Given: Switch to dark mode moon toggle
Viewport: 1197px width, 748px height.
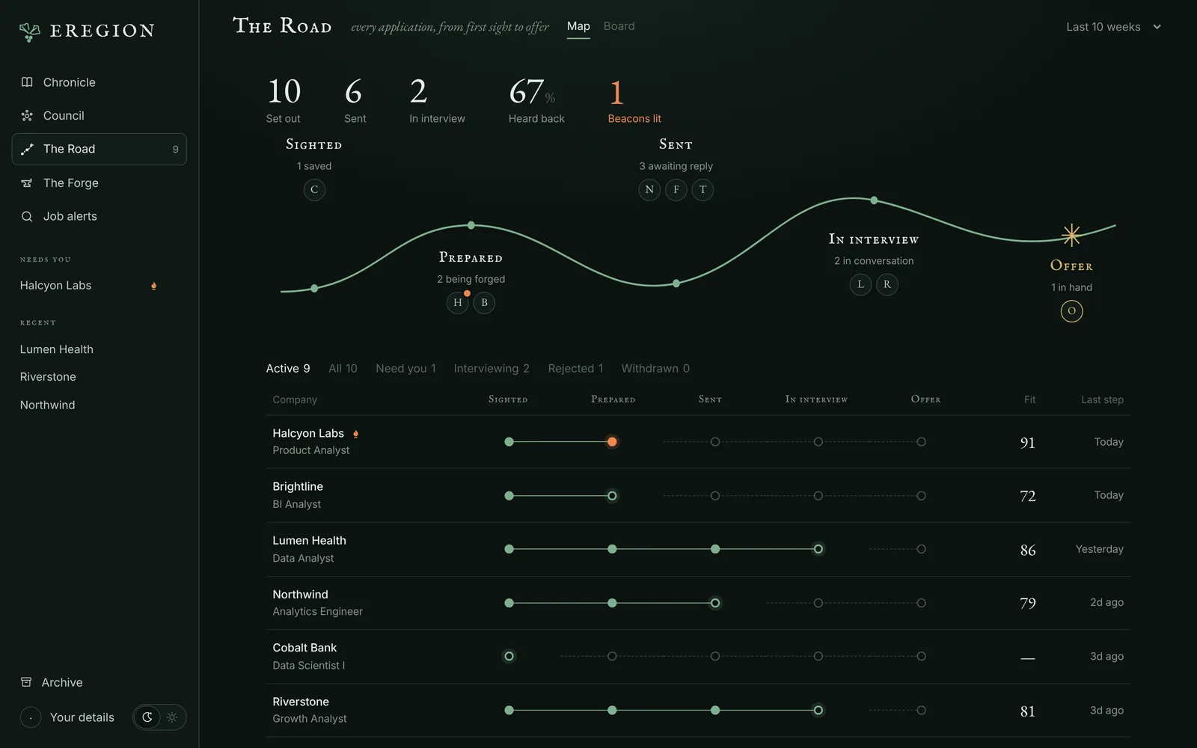Looking at the screenshot, I should (147, 717).
